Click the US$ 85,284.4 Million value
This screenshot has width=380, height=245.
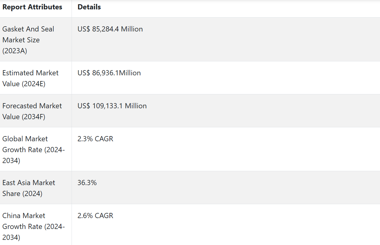pos(110,29)
